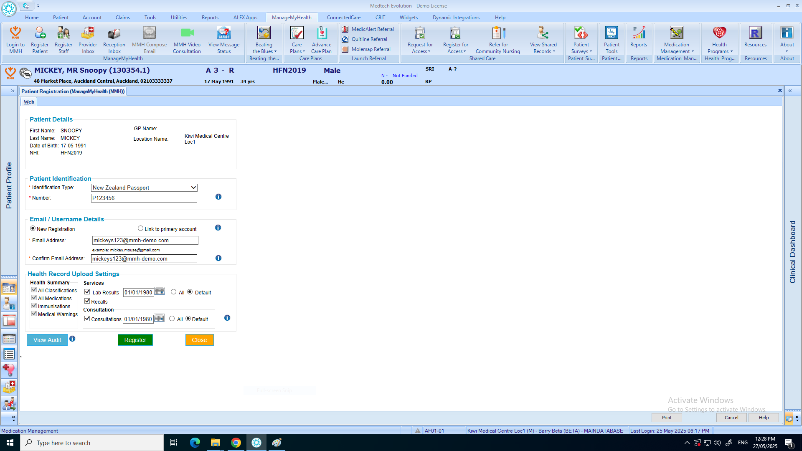Image resolution: width=802 pixels, height=451 pixels.
Task: Click the View Audit button
Action: tap(47, 340)
